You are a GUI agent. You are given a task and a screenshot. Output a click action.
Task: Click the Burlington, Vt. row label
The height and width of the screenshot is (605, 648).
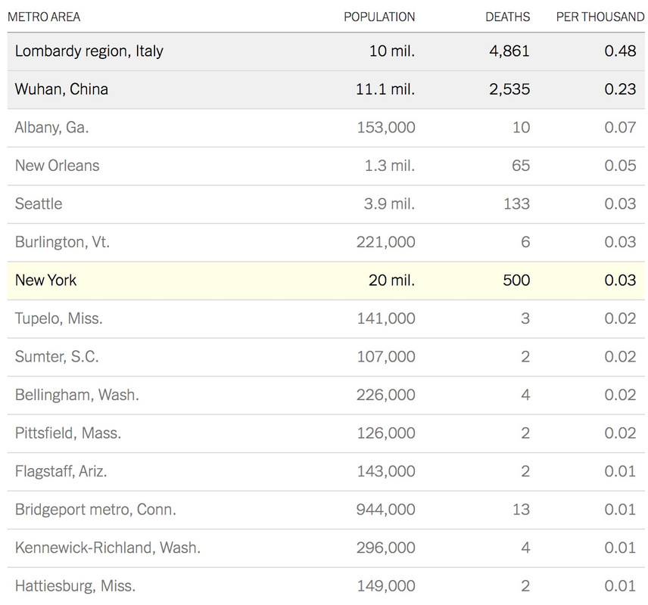pos(62,242)
